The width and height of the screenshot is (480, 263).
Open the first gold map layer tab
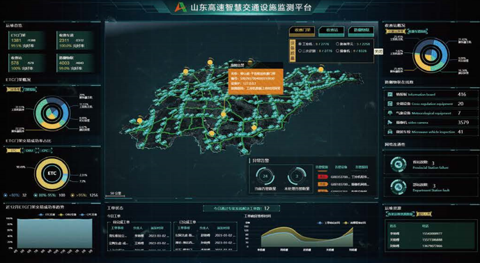pyautogui.click(x=302, y=31)
